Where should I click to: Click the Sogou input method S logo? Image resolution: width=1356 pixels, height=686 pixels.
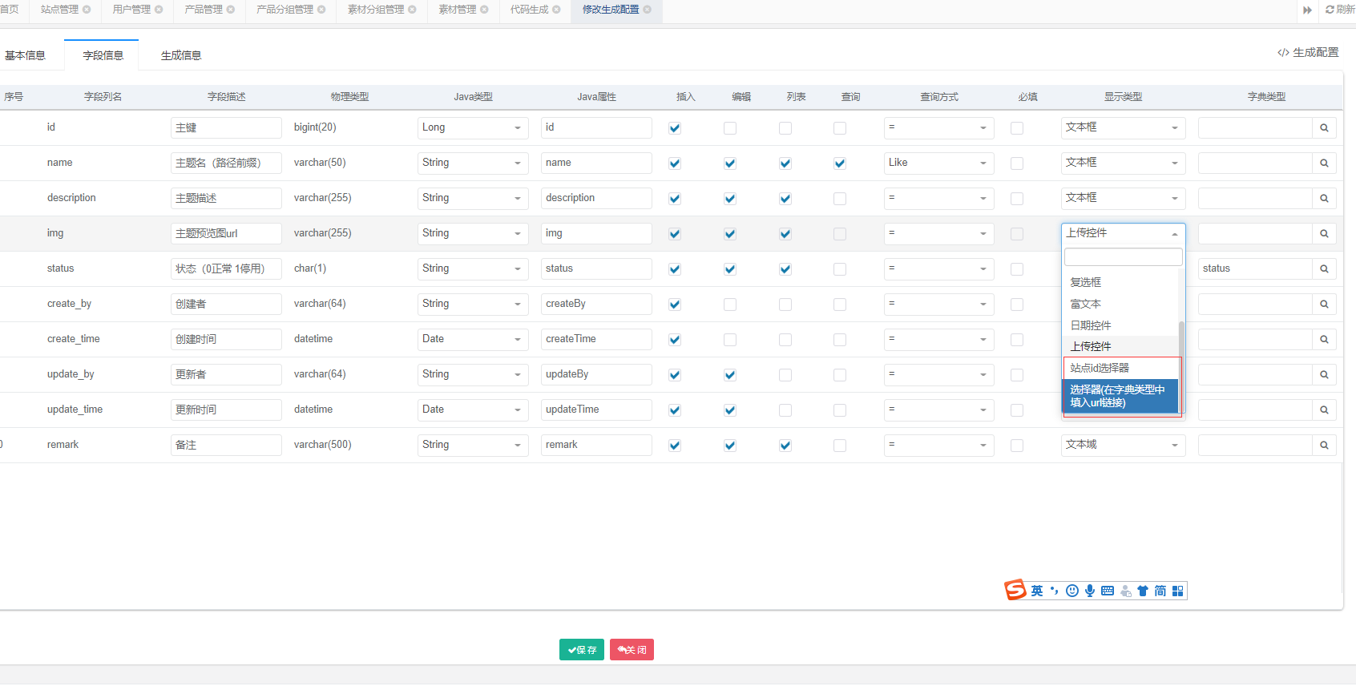[x=1015, y=590]
